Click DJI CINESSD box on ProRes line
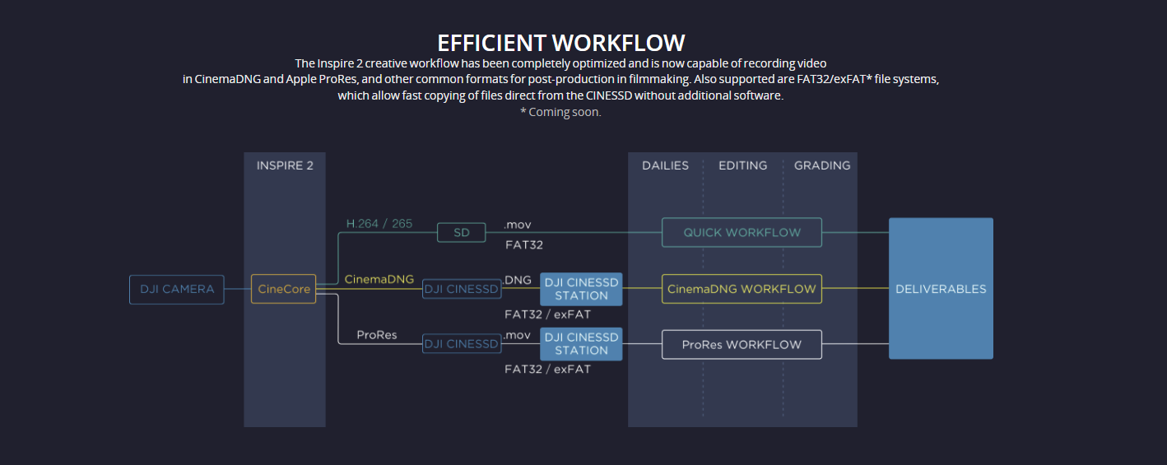This screenshot has width=1167, height=465. point(461,344)
